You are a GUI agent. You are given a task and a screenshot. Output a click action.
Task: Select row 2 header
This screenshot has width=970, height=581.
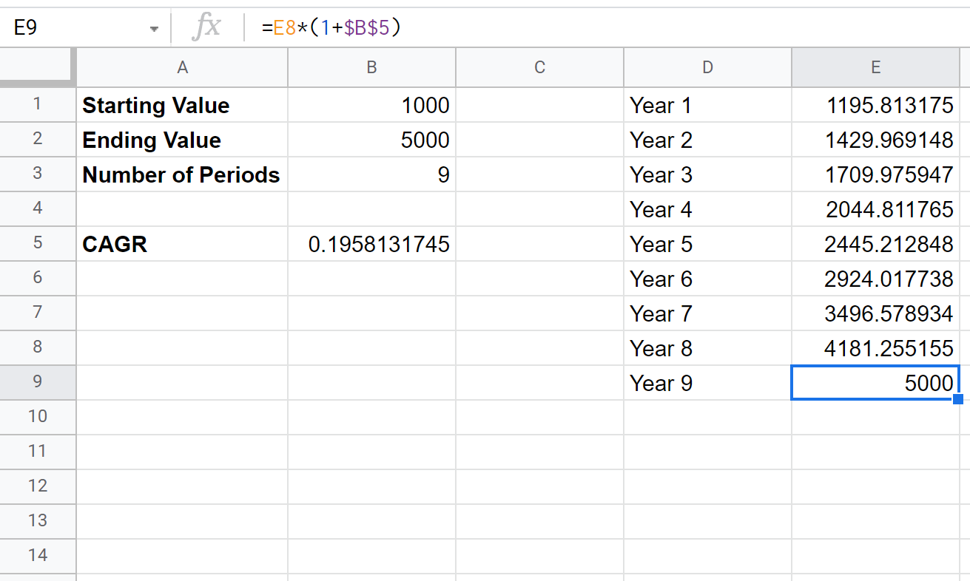pyautogui.click(x=38, y=140)
